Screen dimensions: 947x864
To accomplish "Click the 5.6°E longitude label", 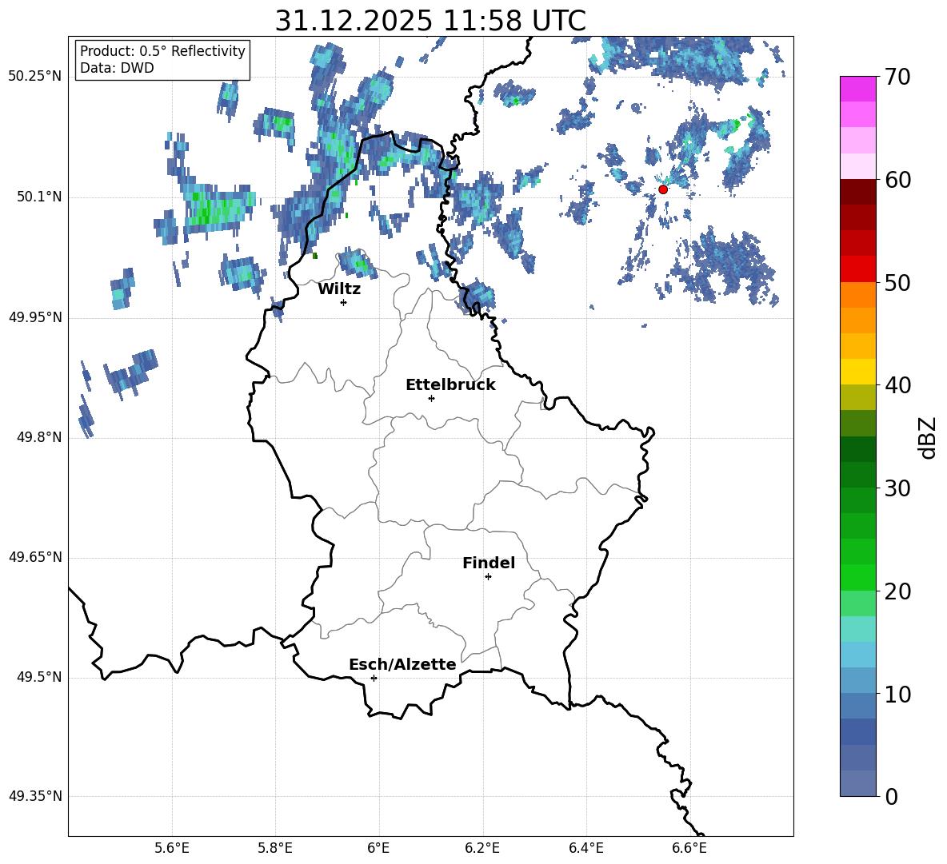I will click(172, 849).
